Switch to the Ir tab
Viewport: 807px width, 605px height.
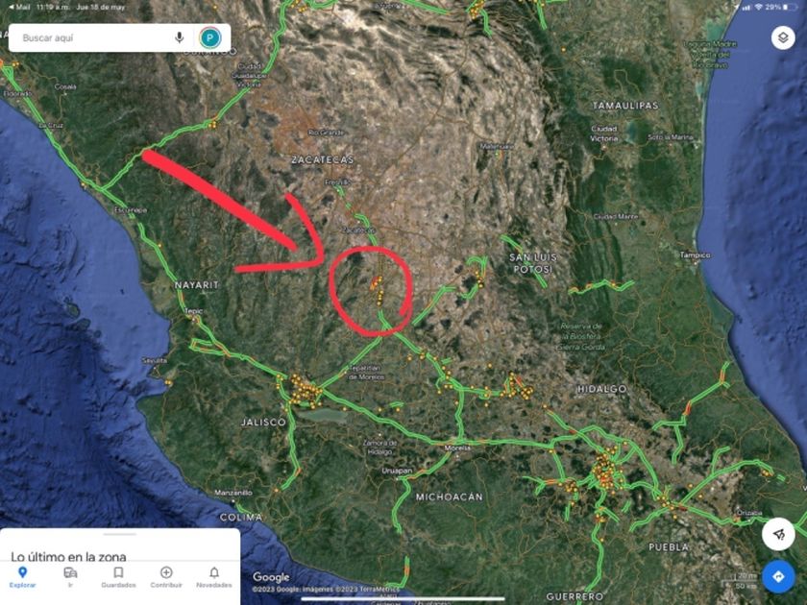pyautogui.click(x=70, y=577)
